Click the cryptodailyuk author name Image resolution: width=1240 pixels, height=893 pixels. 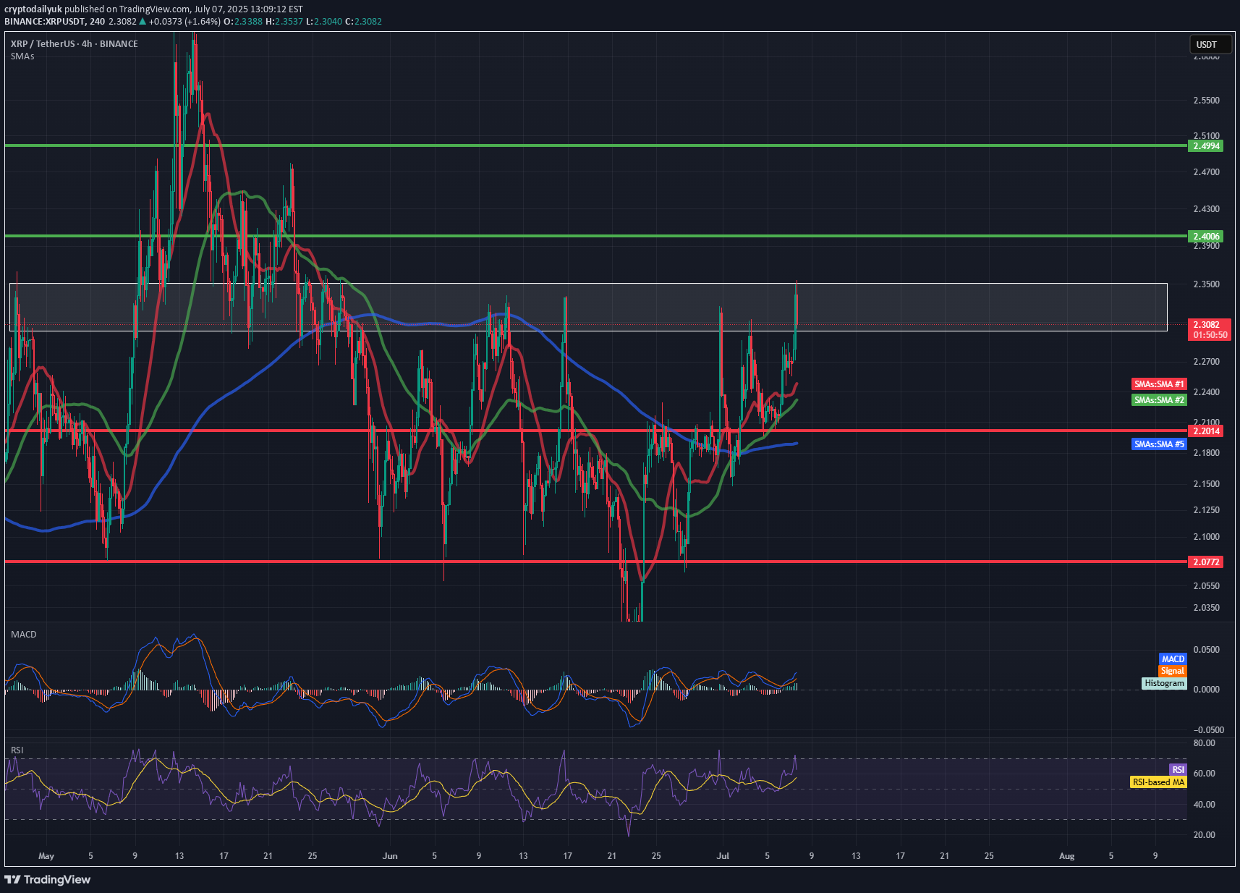click(x=33, y=9)
